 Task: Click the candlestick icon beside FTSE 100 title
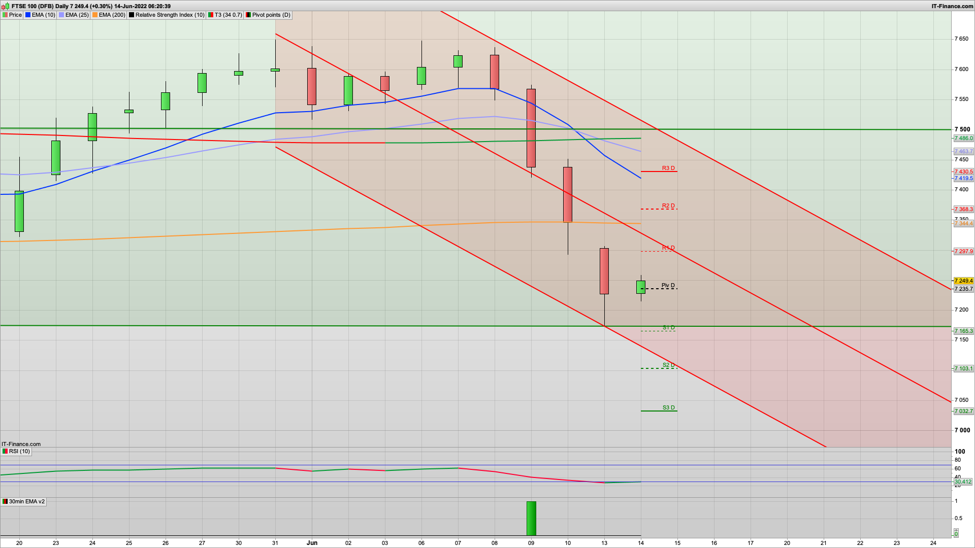point(5,6)
